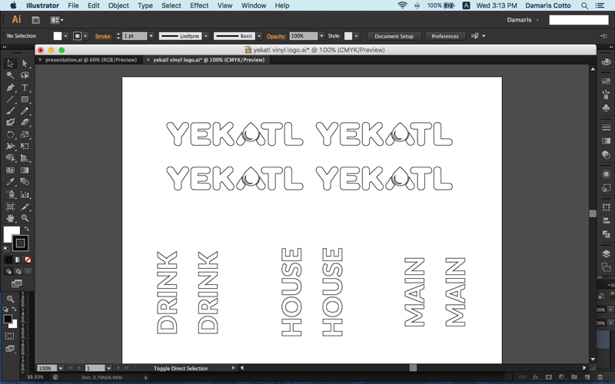This screenshot has height=384, width=615.
Task: Select the Scale tool
Action: click(x=25, y=135)
